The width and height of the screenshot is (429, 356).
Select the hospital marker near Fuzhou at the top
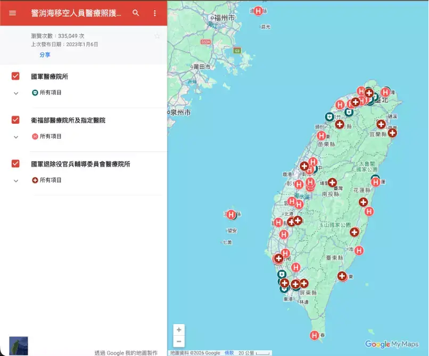pyautogui.click(x=258, y=11)
